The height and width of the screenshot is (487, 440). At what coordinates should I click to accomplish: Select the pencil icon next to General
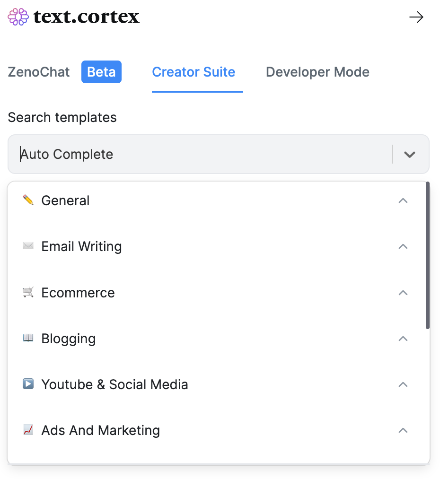[28, 200]
